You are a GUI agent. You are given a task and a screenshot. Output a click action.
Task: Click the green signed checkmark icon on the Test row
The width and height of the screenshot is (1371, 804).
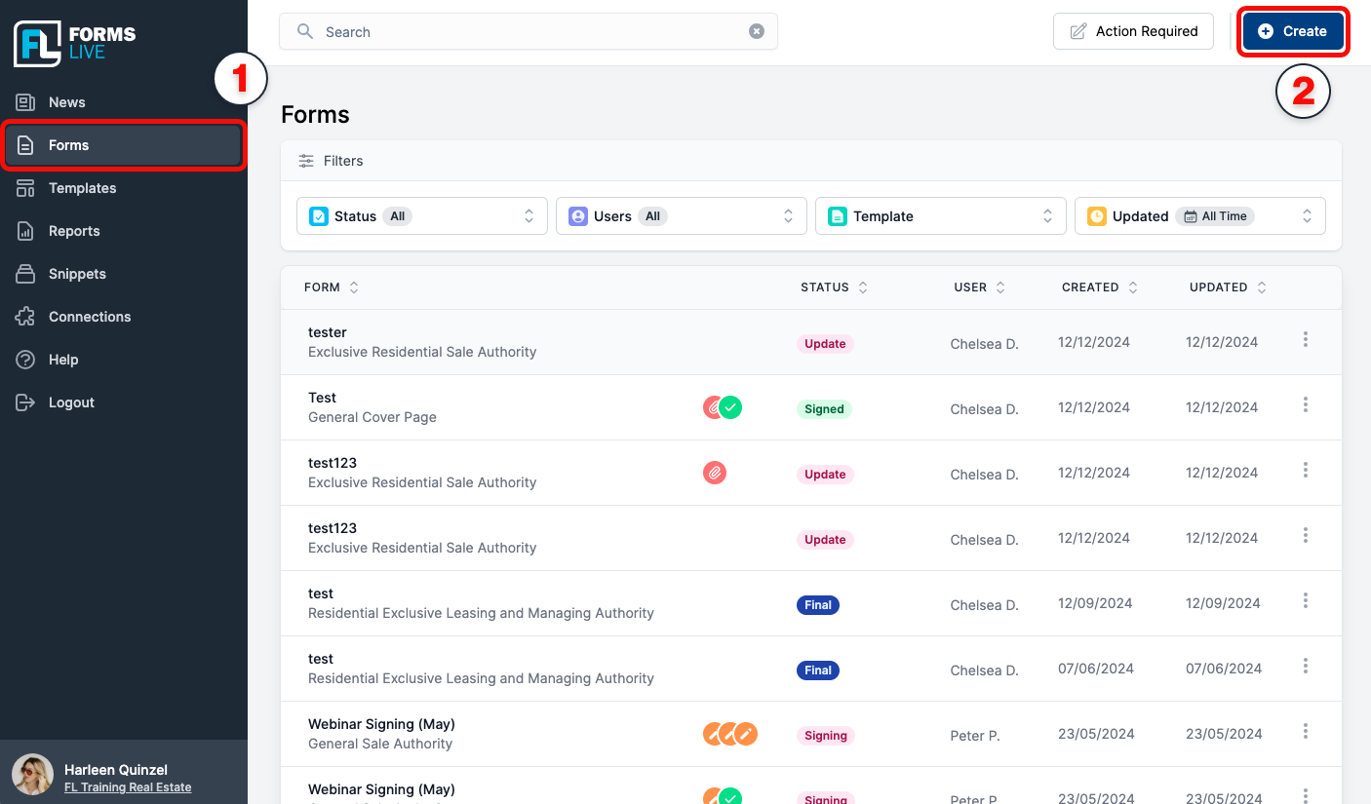(x=731, y=407)
